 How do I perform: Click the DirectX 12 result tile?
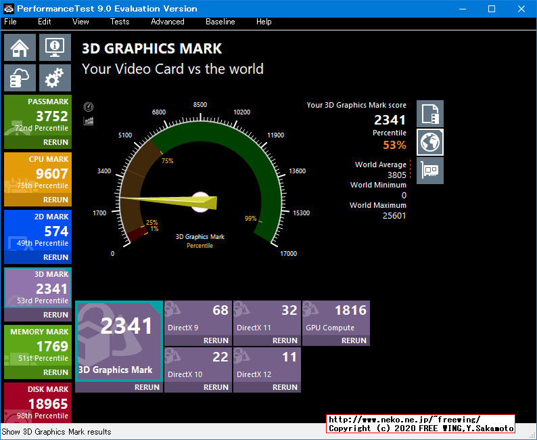(267, 366)
